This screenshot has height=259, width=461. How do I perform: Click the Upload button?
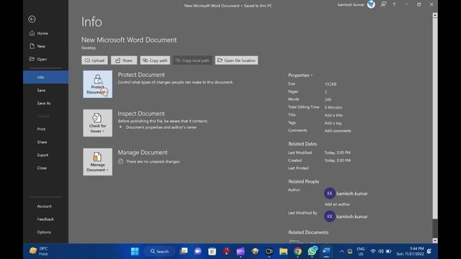(94, 60)
